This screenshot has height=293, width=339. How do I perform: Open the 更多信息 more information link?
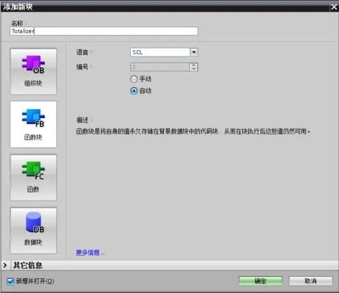point(90,253)
